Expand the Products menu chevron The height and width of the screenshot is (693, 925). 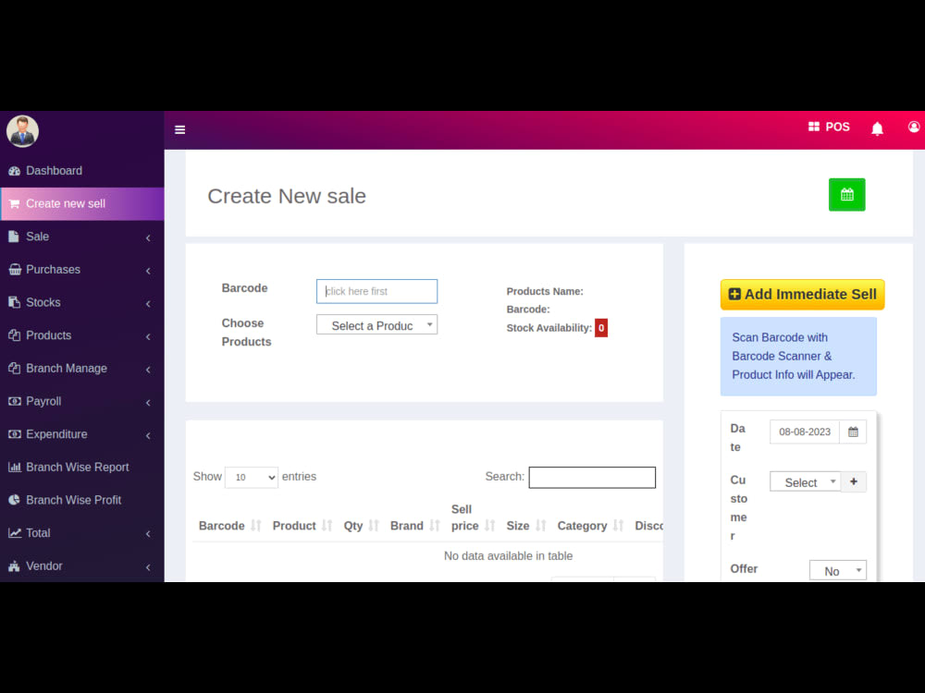point(148,336)
